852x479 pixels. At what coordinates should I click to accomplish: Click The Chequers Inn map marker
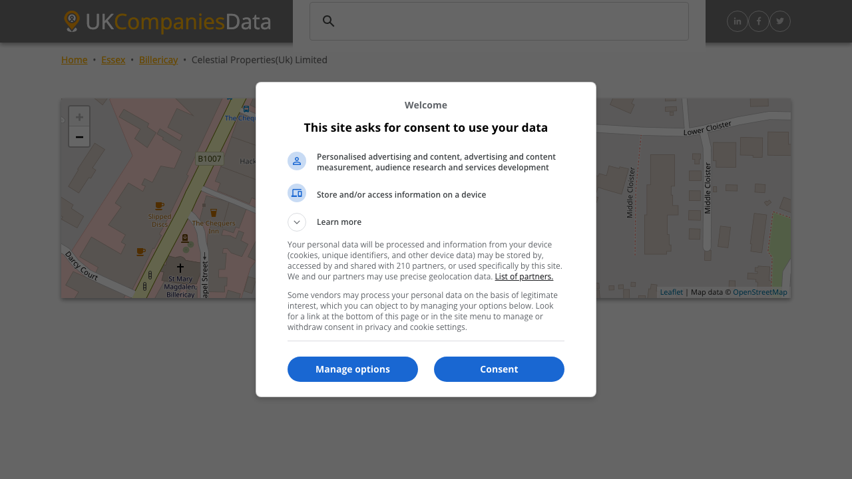pyautogui.click(x=213, y=213)
